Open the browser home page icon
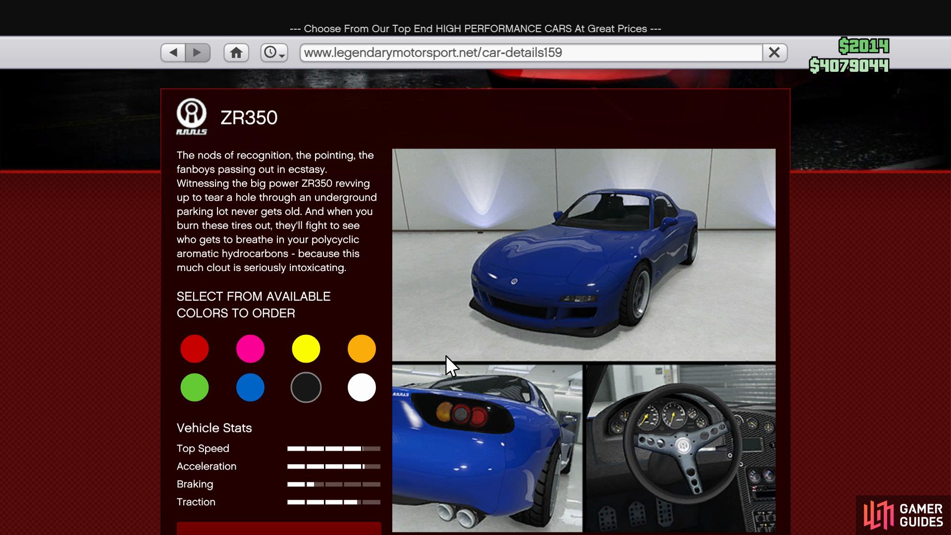 point(236,53)
